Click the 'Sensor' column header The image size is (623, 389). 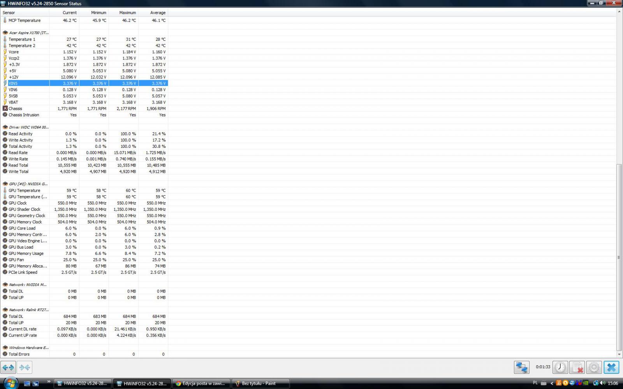tap(25, 12)
